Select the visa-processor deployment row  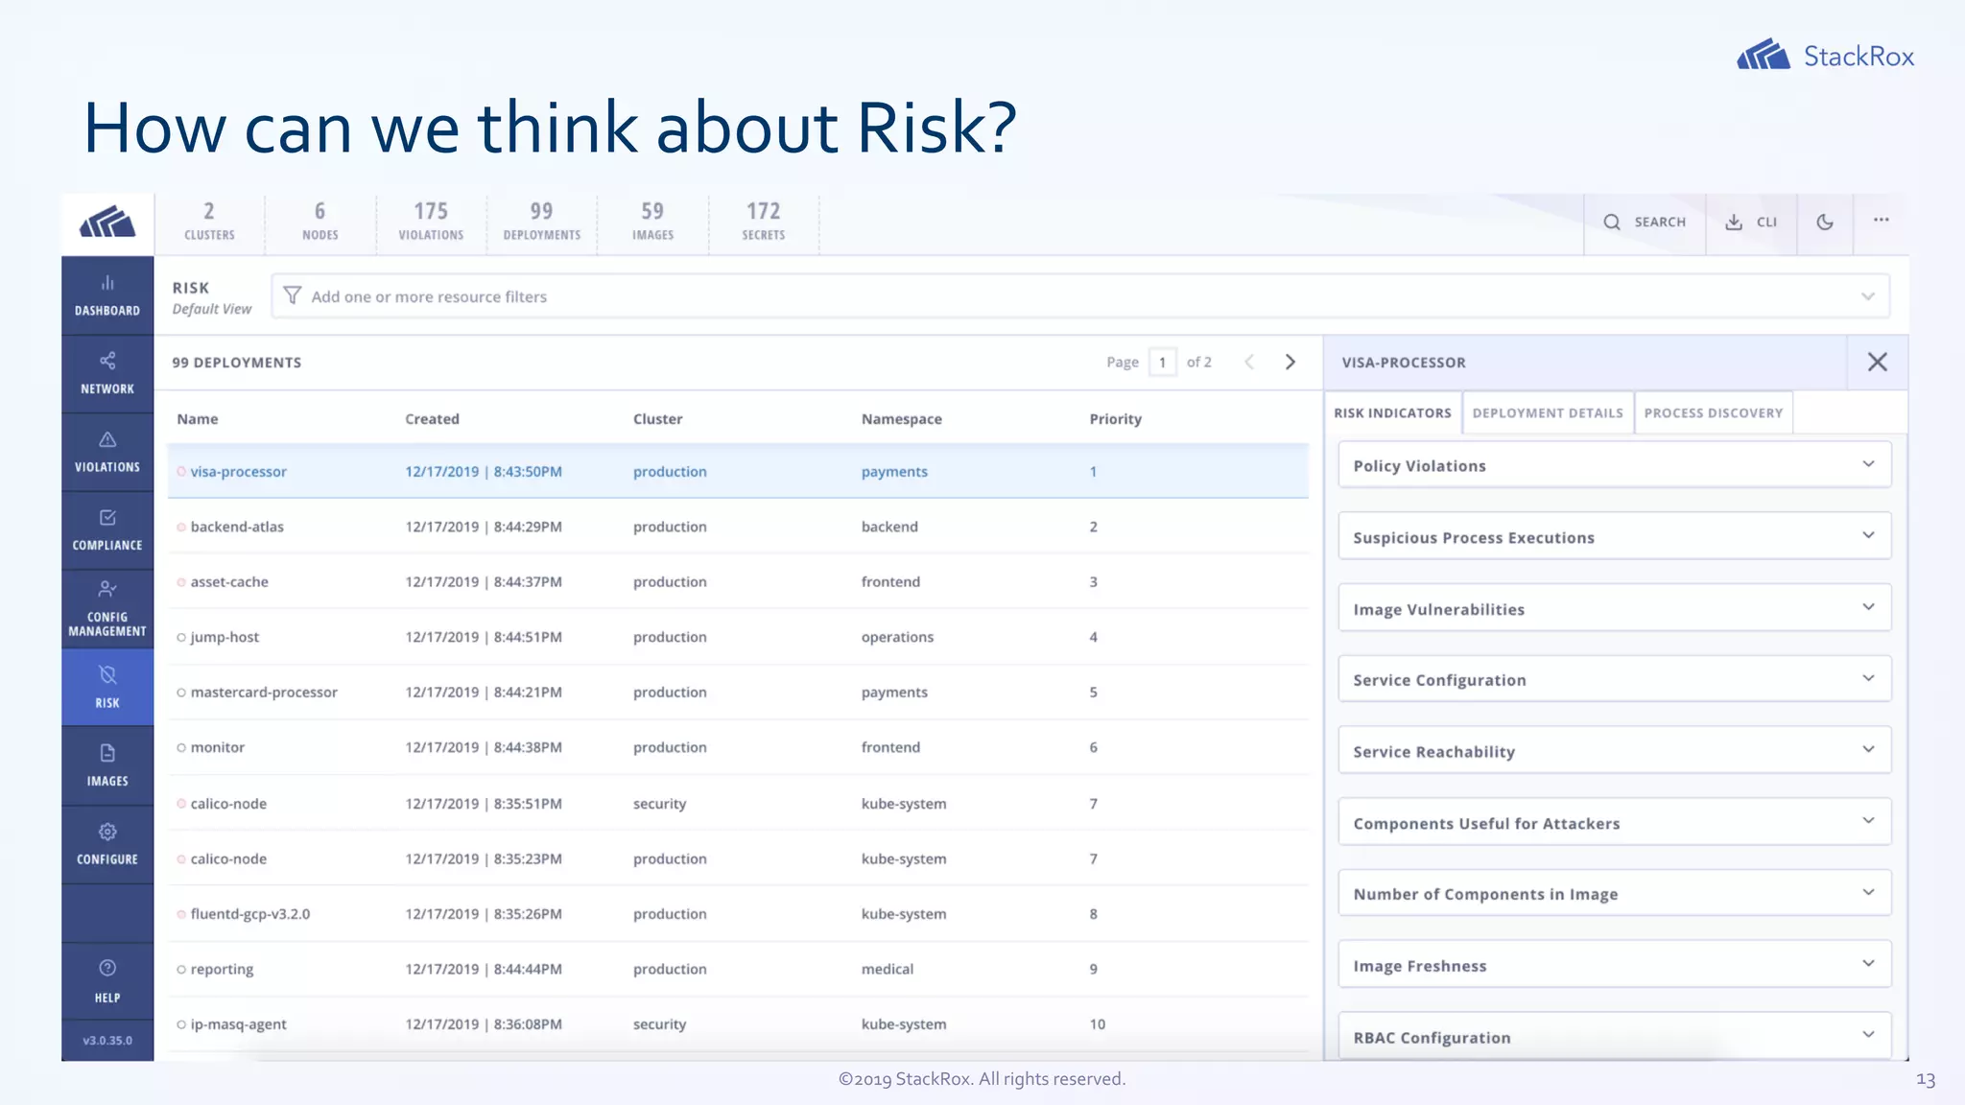738,471
